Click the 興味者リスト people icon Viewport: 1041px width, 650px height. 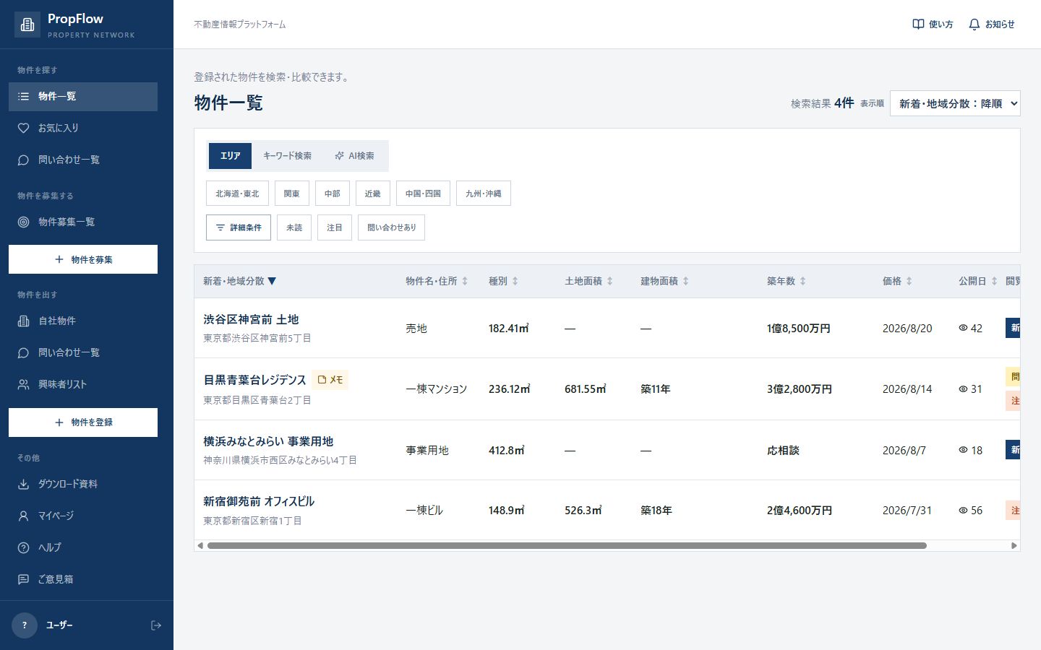pos(23,384)
